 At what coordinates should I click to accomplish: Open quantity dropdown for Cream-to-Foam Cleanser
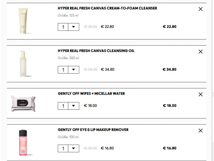[74, 27]
